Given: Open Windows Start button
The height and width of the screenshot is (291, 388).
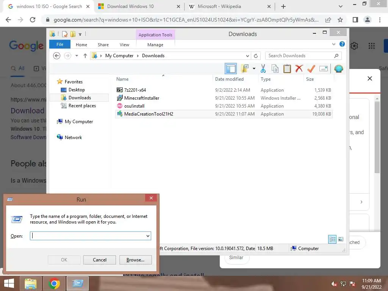Looking at the screenshot, I should click(x=9, y=283).
